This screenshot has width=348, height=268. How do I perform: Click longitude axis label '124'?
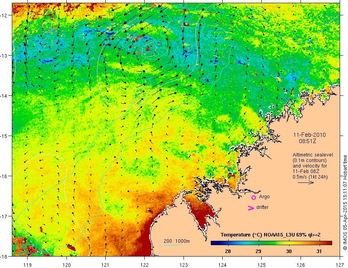pos(223,265)
